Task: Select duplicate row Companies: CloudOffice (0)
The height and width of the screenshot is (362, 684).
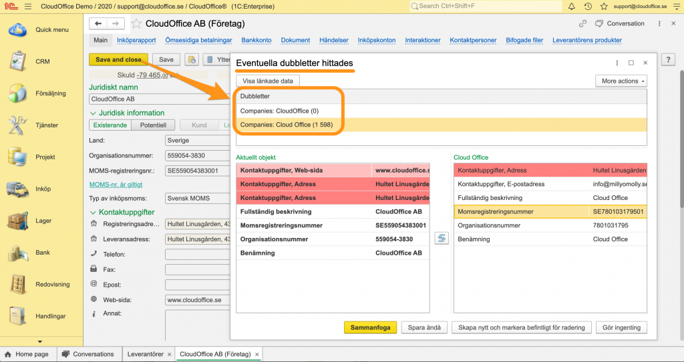Action: point(442,111)
